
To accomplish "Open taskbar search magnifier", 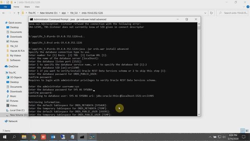I will [x=14, y=137].
